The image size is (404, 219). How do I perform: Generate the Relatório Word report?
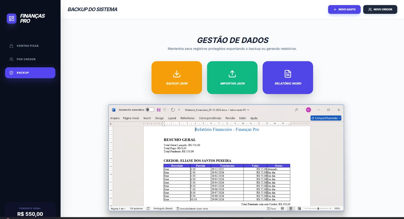coord(288,78)
